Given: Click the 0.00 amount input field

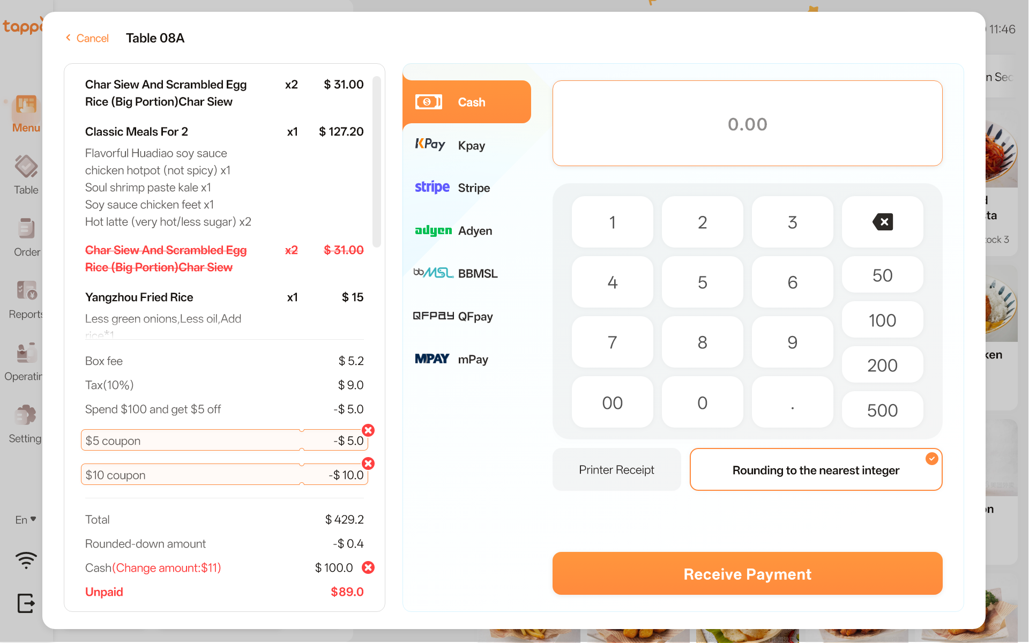Looking at the screenshot, I should 747,124.
